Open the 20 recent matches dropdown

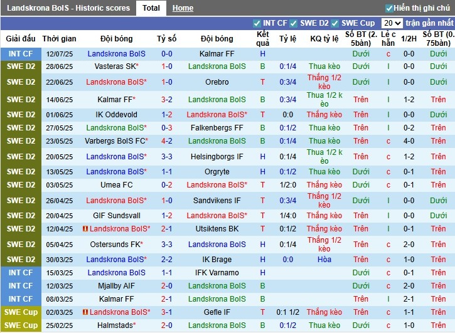[392, 23]
